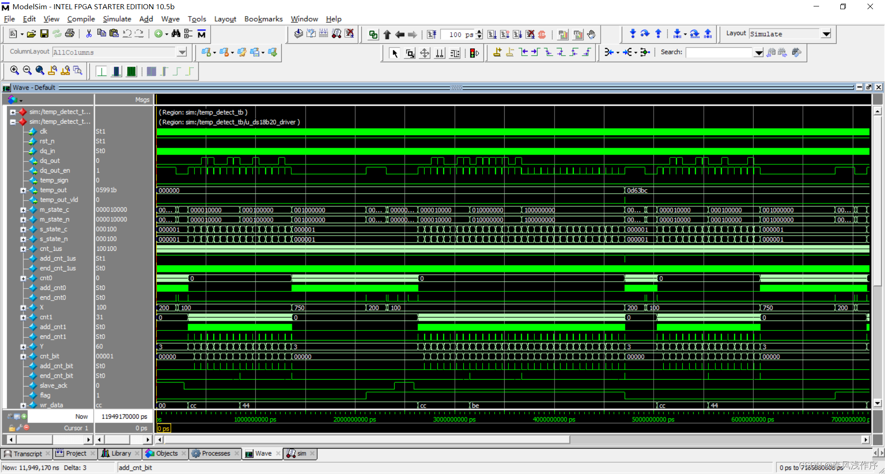Click the Continue Run icon
This screenshot has height=474, width=885.
coord(505,35)
